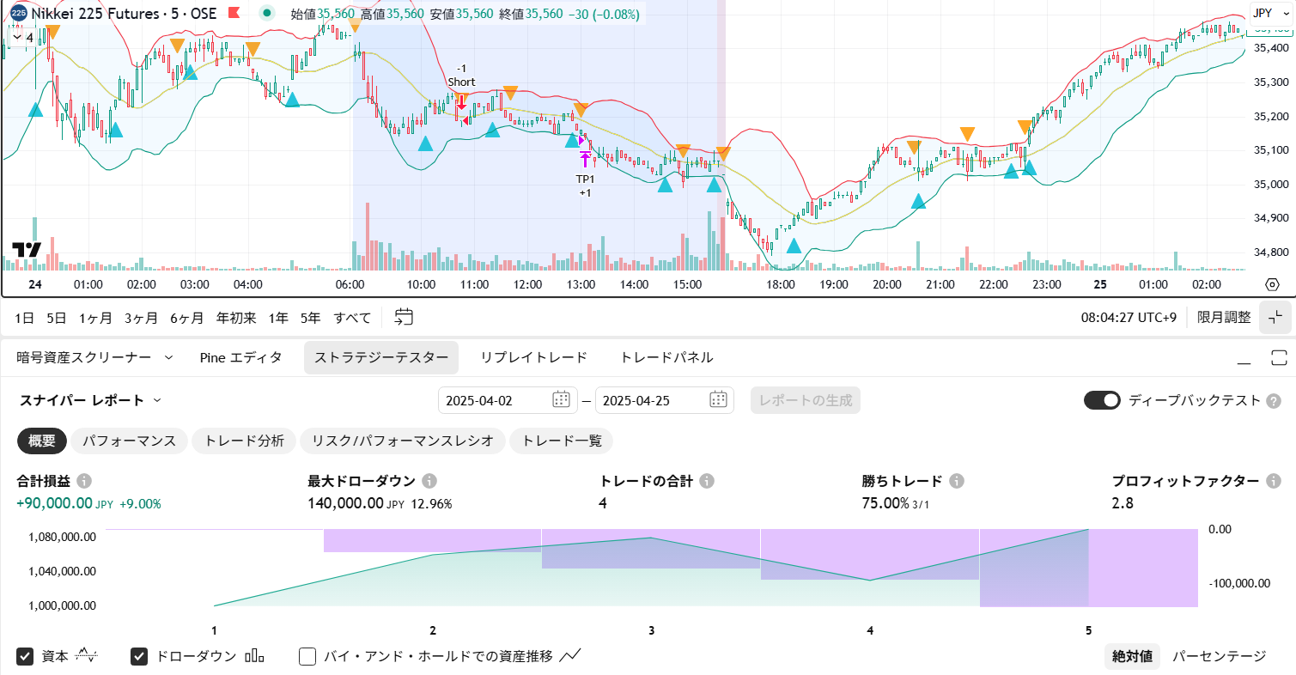Click info icon next to 合計損益
Screen dimensions: 1296x675
tap(85, 482)
